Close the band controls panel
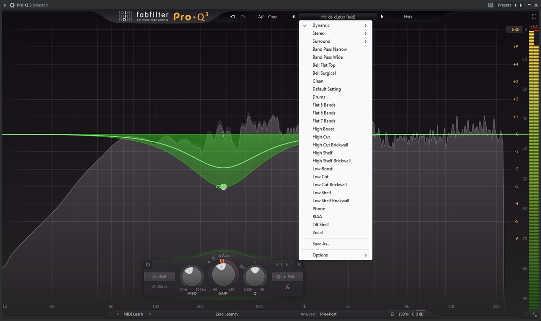Viewport: 541px width, 321px height. (299, 264)
